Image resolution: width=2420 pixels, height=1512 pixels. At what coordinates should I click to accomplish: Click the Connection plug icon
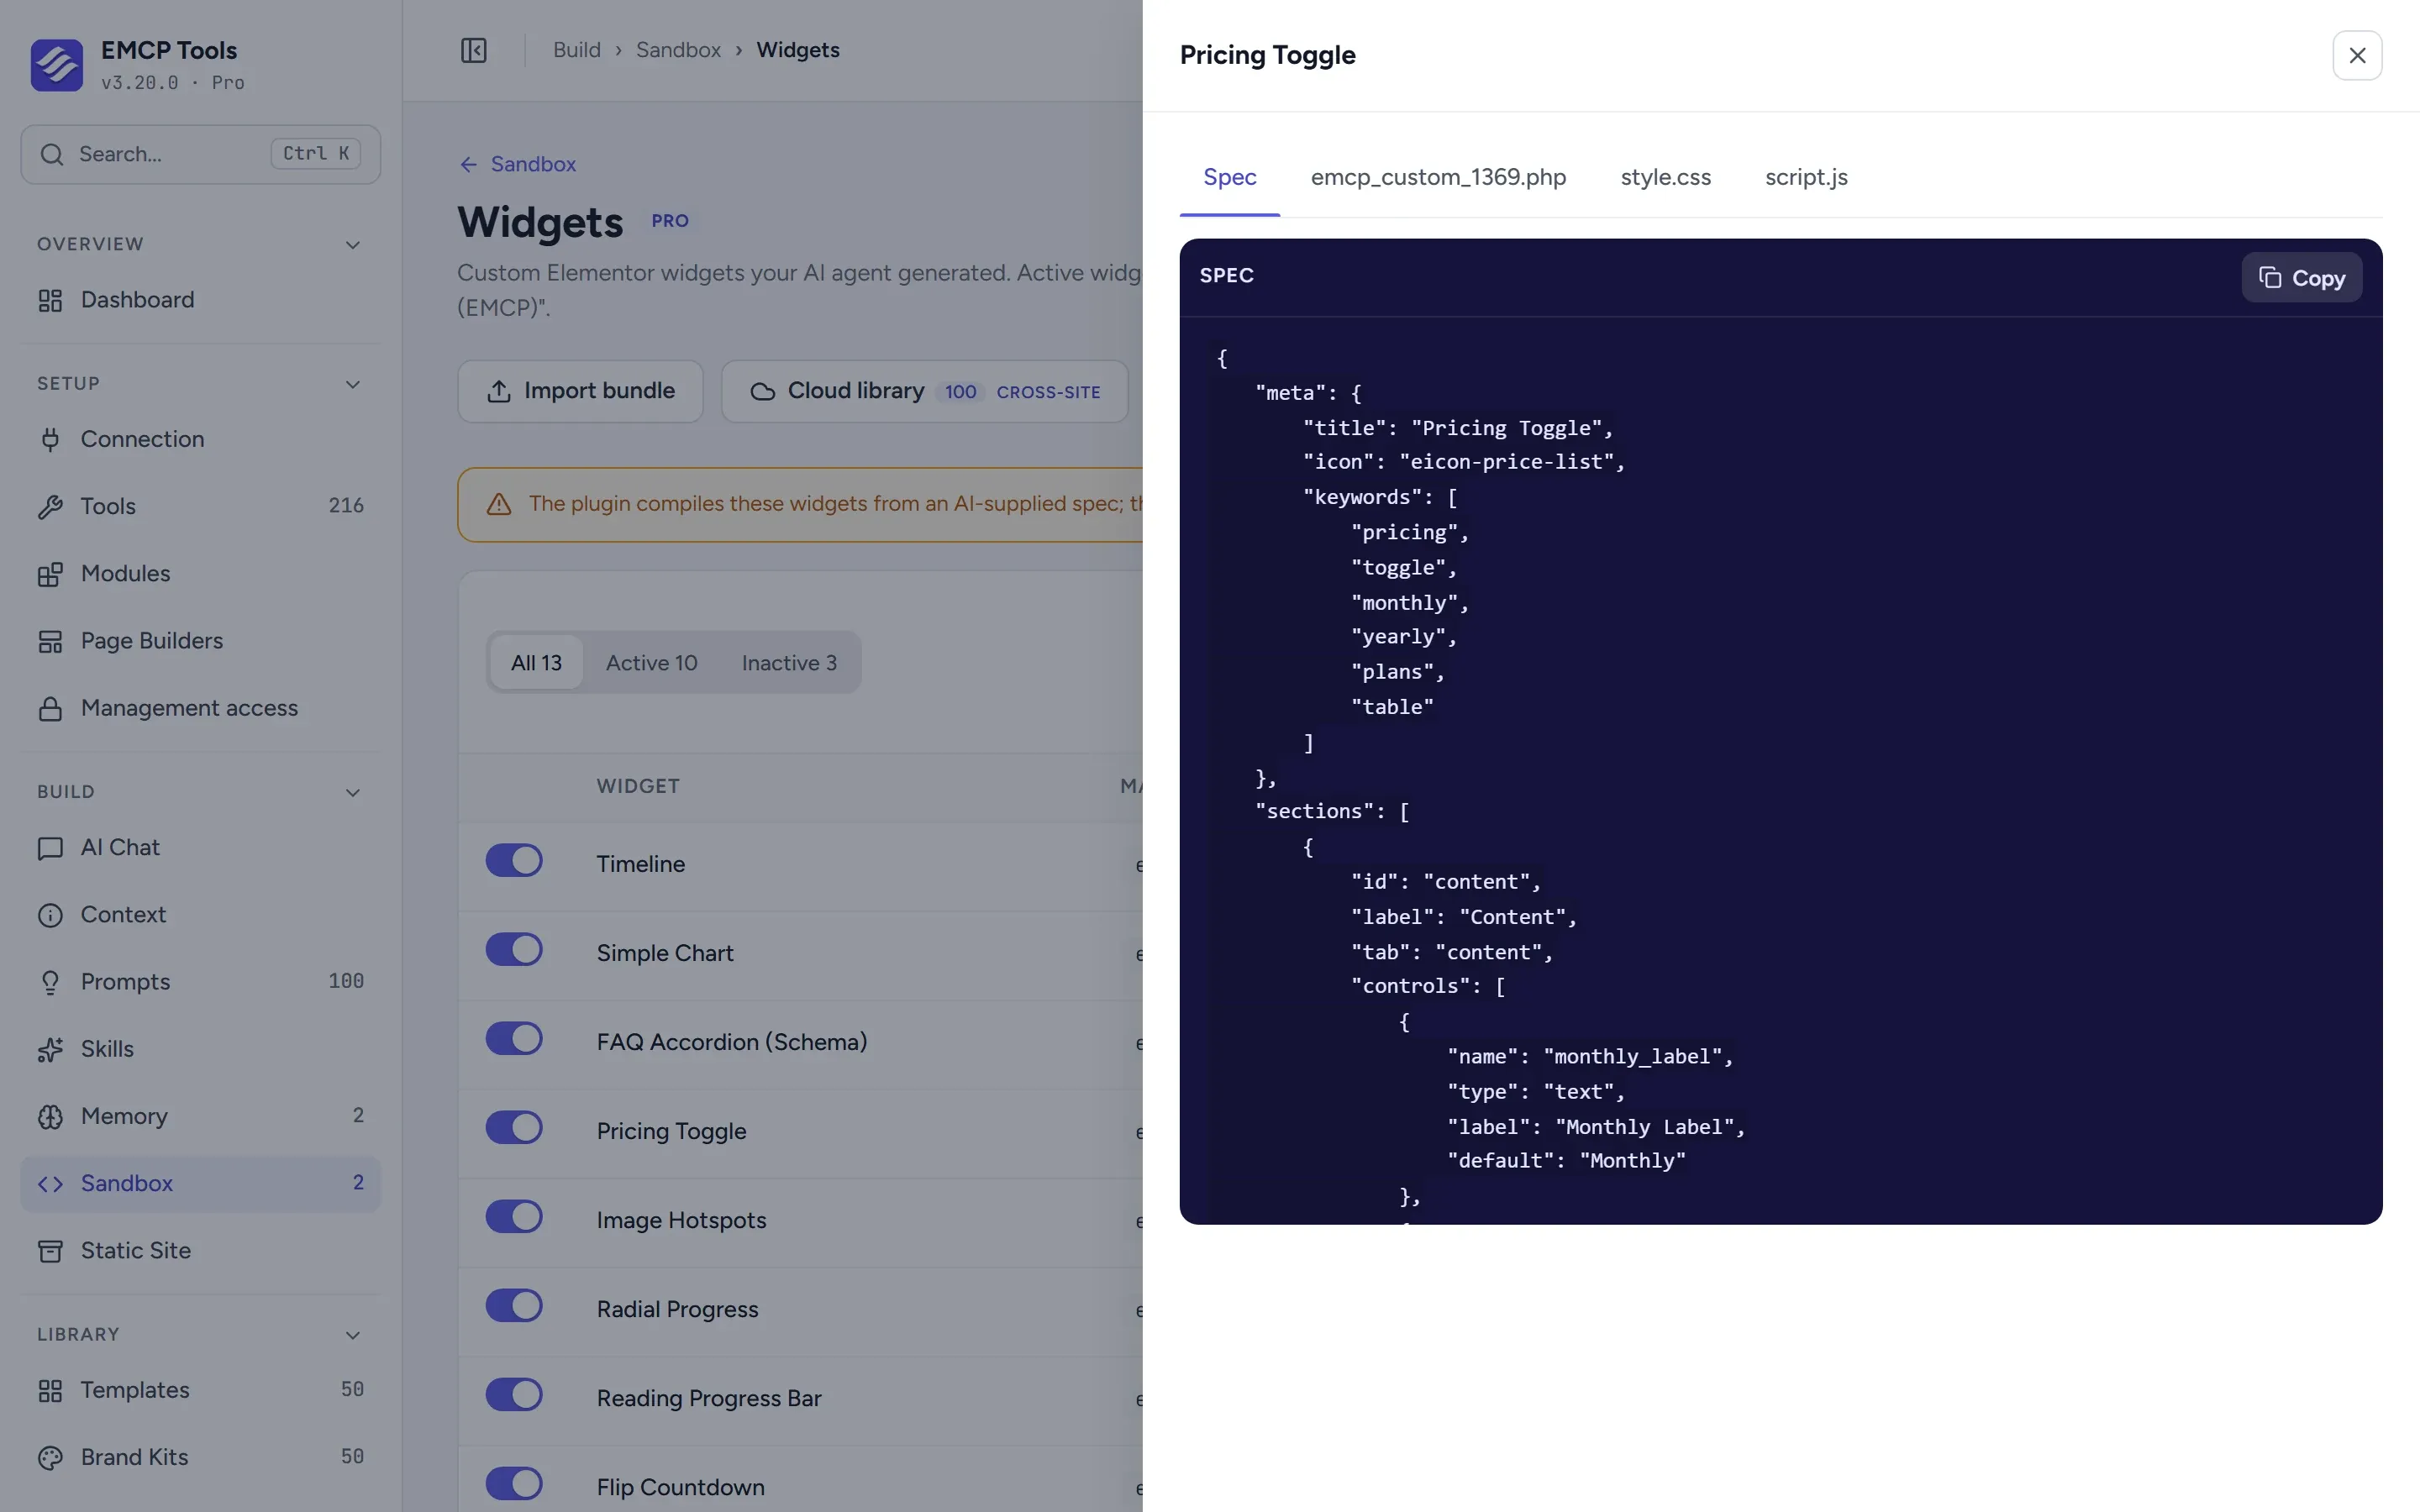point(50,439)
